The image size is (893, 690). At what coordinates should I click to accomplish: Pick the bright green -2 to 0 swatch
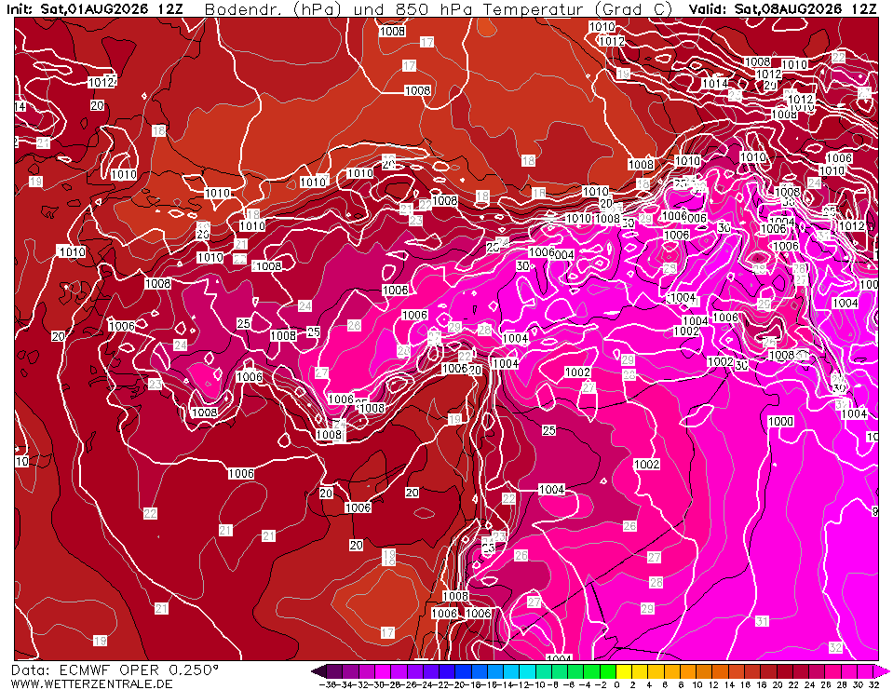point(608,671)
